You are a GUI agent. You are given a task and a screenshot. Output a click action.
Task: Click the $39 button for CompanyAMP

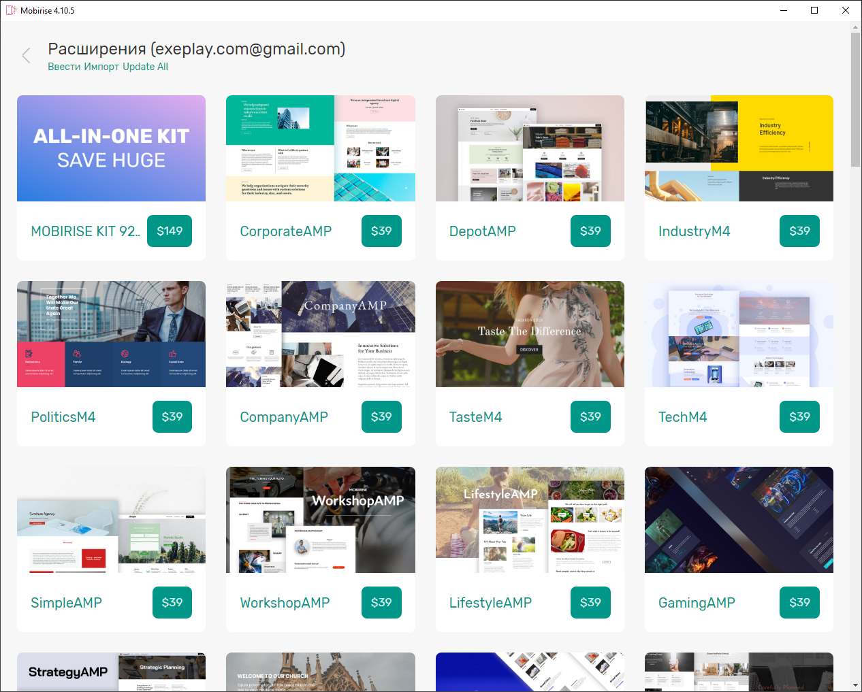click(x=381, y=416)
